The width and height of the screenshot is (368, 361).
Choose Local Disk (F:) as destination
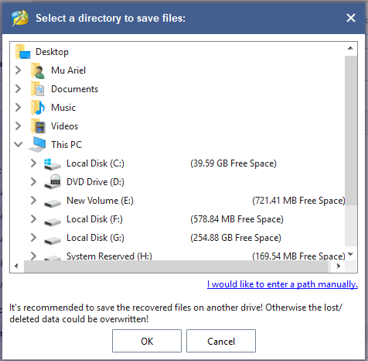pos(94,219)
